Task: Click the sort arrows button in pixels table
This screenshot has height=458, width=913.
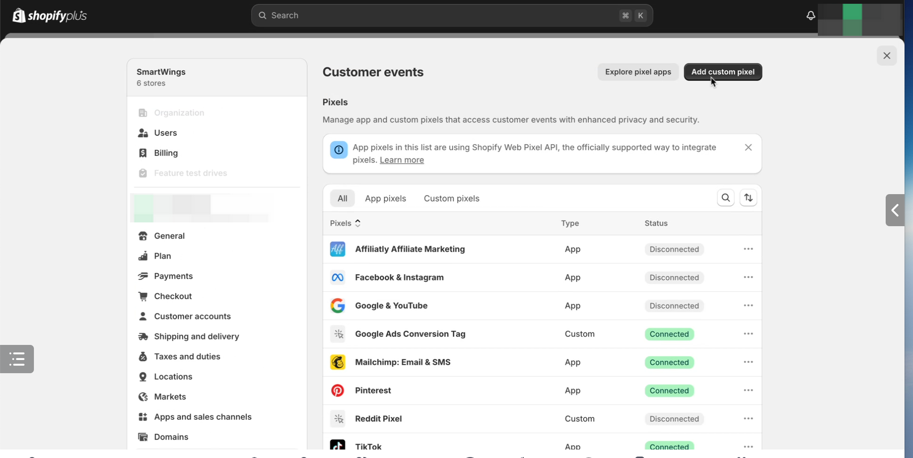Action: click(x=748, y=198)
